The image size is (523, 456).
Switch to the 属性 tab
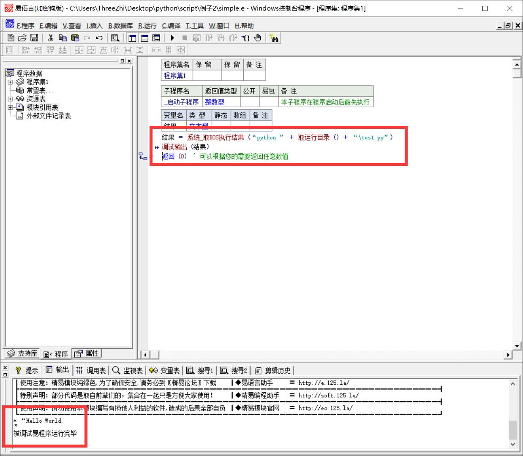pos(87,353)
